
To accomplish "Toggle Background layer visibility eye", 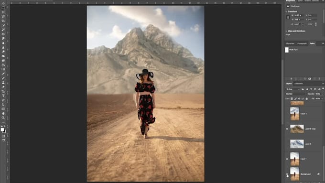I will click(x=287, y=174).
